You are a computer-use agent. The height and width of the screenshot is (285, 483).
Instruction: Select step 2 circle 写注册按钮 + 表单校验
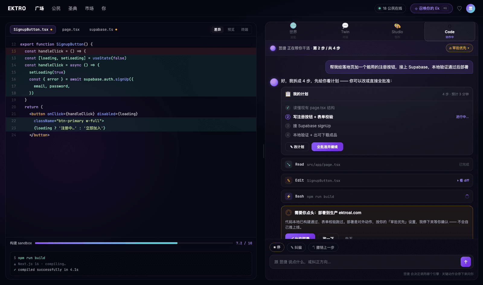click(x=288, y=117)
